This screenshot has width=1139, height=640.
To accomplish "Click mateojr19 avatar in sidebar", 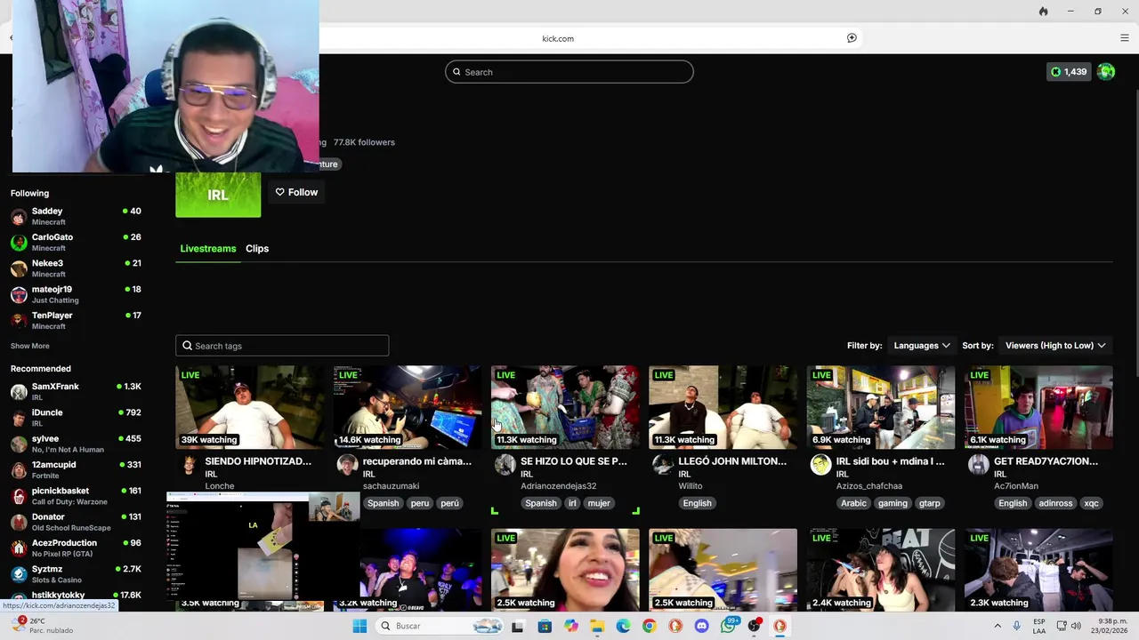I will point(19,294).
